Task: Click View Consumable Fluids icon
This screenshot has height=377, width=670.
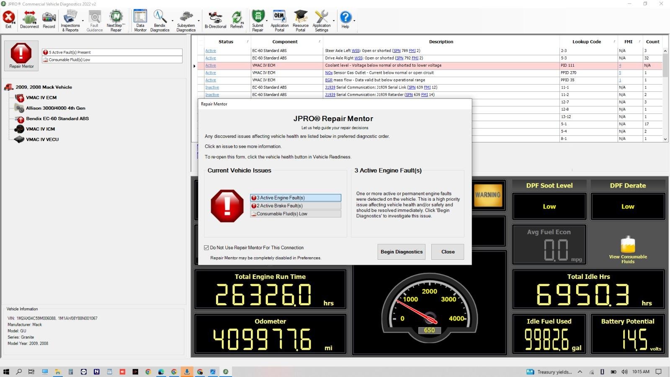Action: [628, 250]
